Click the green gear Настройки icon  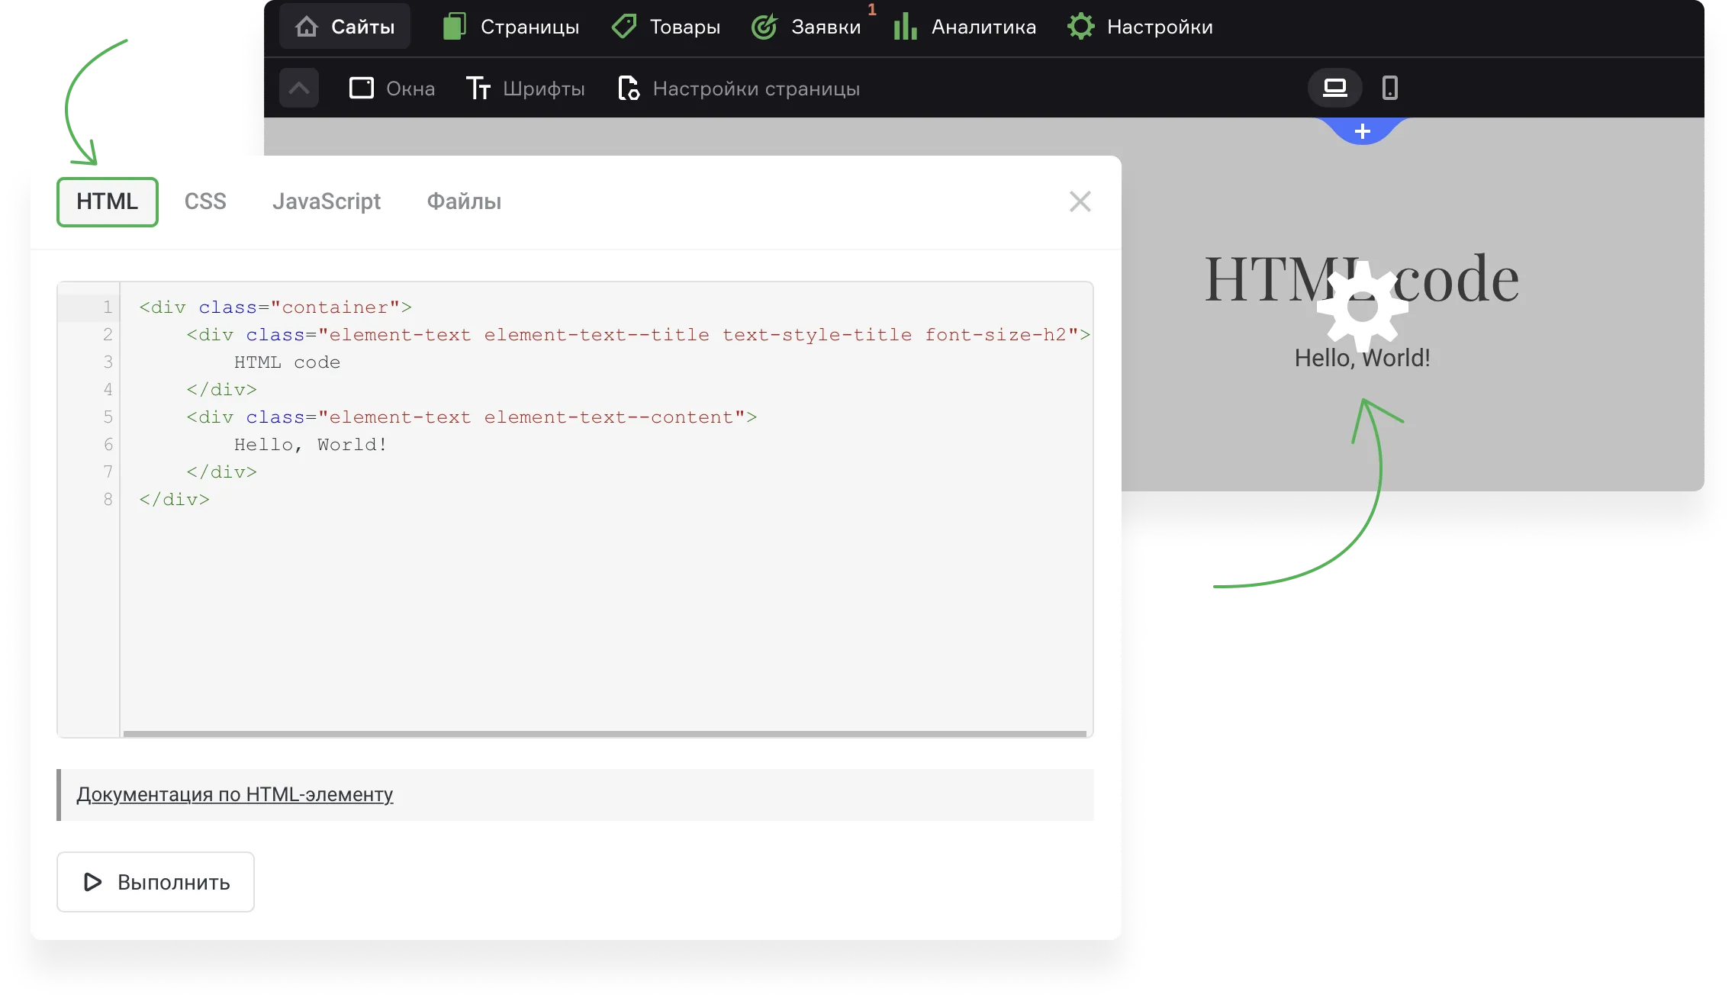pyautogui.click(x=1080, y=27)
